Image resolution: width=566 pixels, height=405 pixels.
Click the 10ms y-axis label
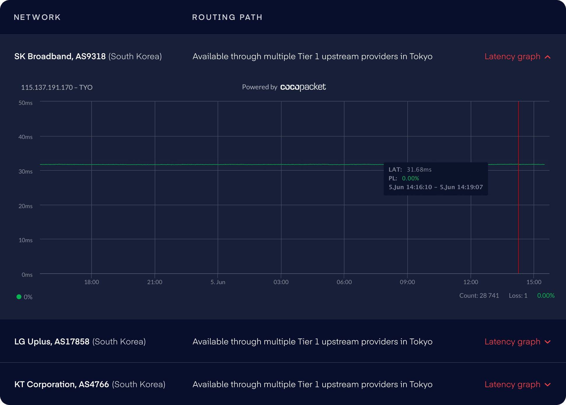pyautogui.click(x=25, y=240)
